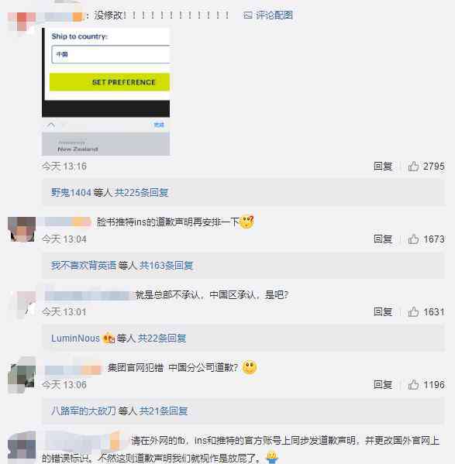View the Ship to country comment image

(105, 91)
